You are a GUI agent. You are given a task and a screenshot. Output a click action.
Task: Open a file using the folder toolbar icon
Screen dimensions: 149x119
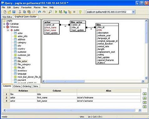click(9, 12)
